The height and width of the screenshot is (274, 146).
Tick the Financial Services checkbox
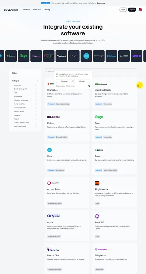[36, 108]
